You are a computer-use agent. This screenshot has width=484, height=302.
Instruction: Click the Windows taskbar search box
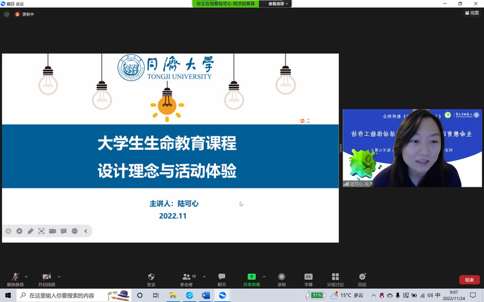73,295
